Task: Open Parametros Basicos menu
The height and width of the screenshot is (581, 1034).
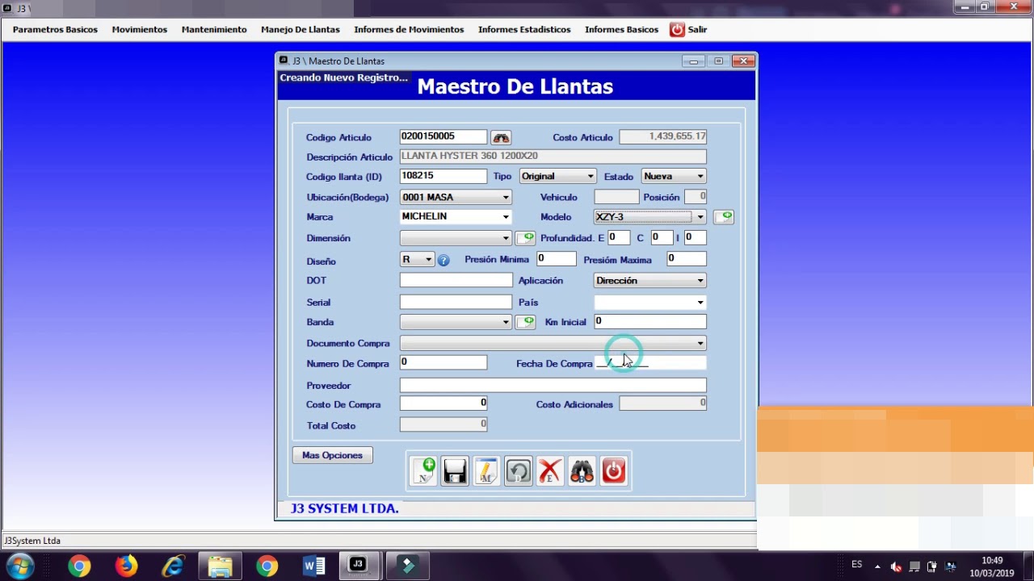Action: pyautogui.click(x=55, y=30)
